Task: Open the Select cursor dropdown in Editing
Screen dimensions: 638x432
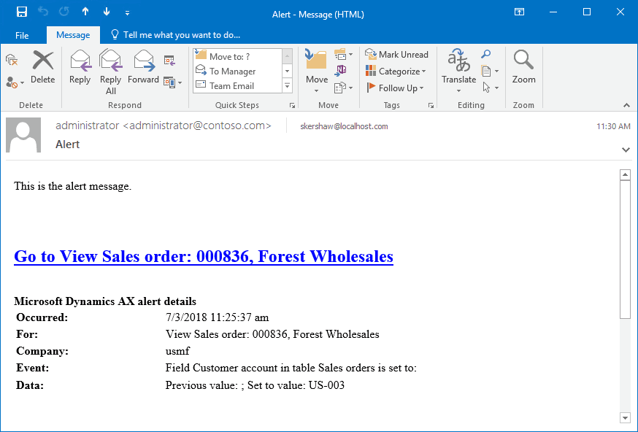Action: [490, 88]
